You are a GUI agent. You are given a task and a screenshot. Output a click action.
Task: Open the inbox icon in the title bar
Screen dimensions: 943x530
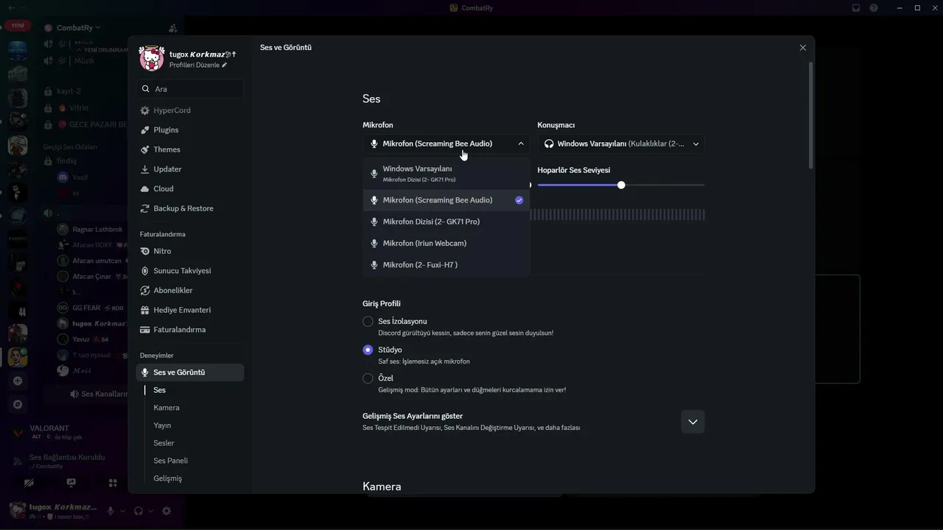(x=856, y=8)
